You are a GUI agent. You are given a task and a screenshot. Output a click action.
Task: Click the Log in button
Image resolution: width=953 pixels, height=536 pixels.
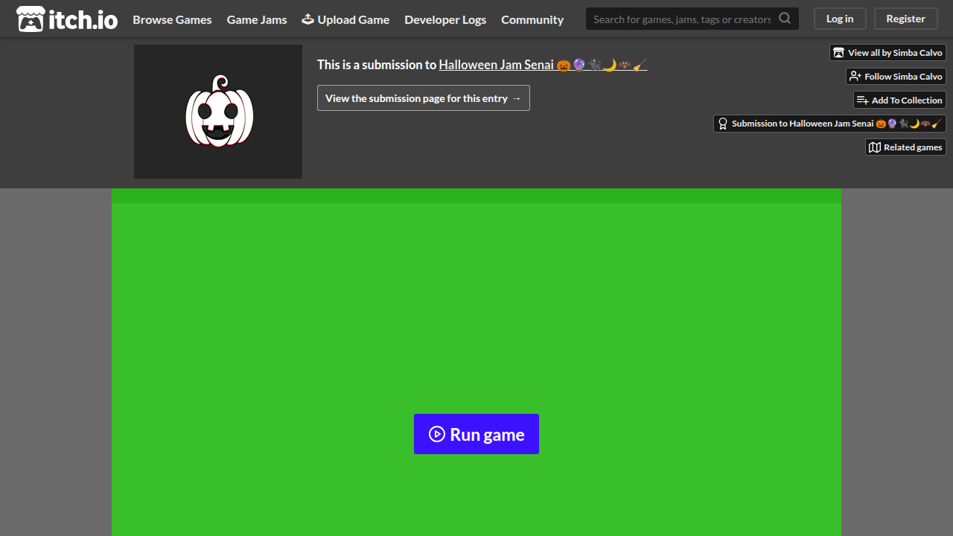840,19
